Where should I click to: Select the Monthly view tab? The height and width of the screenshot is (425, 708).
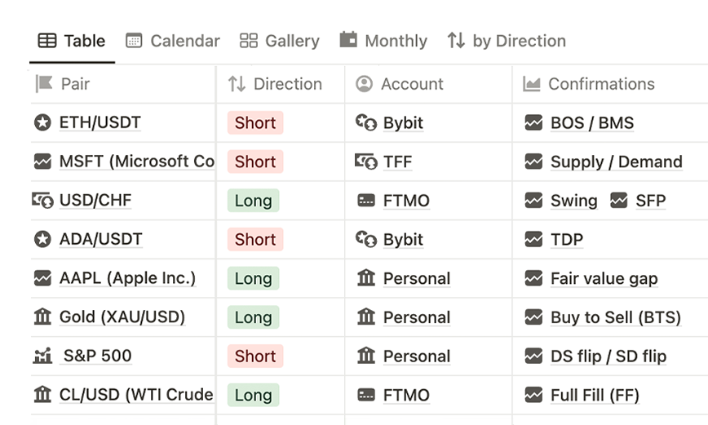(383, 41)
